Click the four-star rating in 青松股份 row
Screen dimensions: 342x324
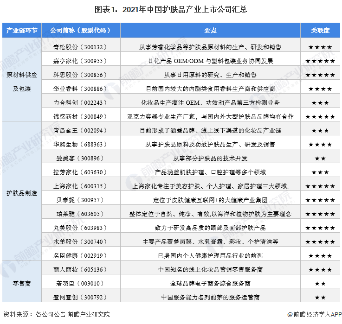(320, 47)
